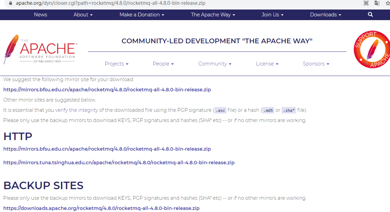
Task: Click the lock icon in address bar
Action: pos(11,3)
